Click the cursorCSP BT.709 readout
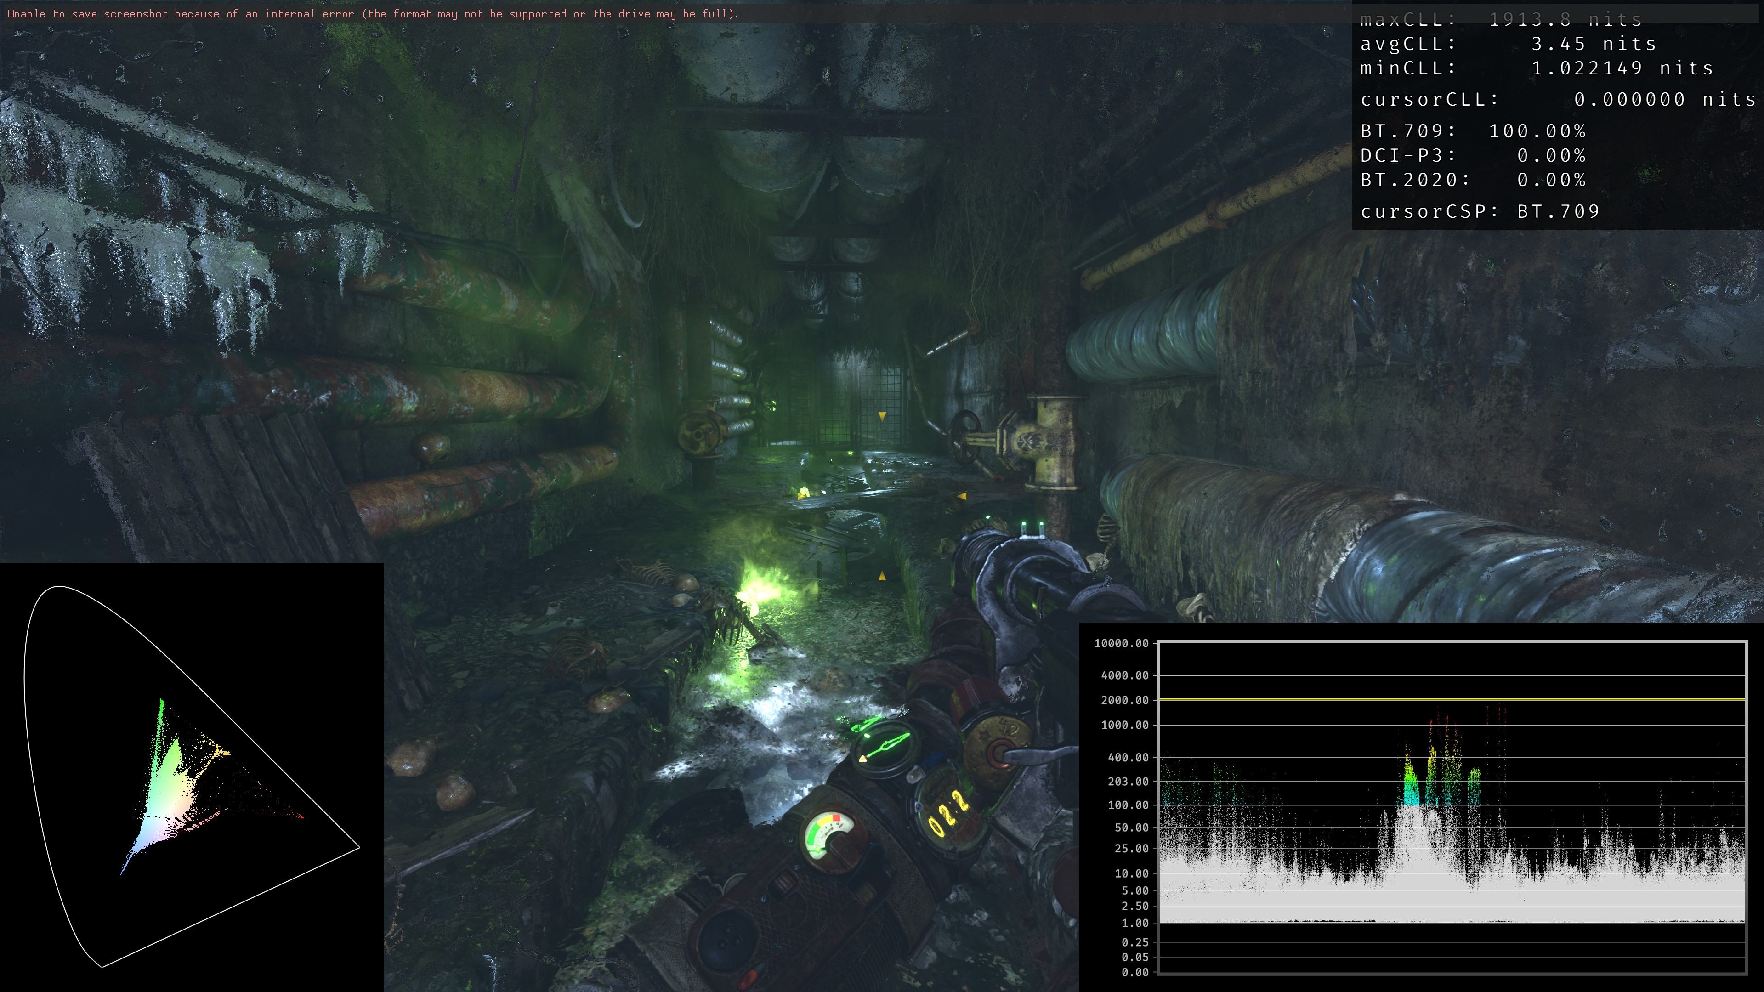The image size is (1764, 992). click(1480, 211)
